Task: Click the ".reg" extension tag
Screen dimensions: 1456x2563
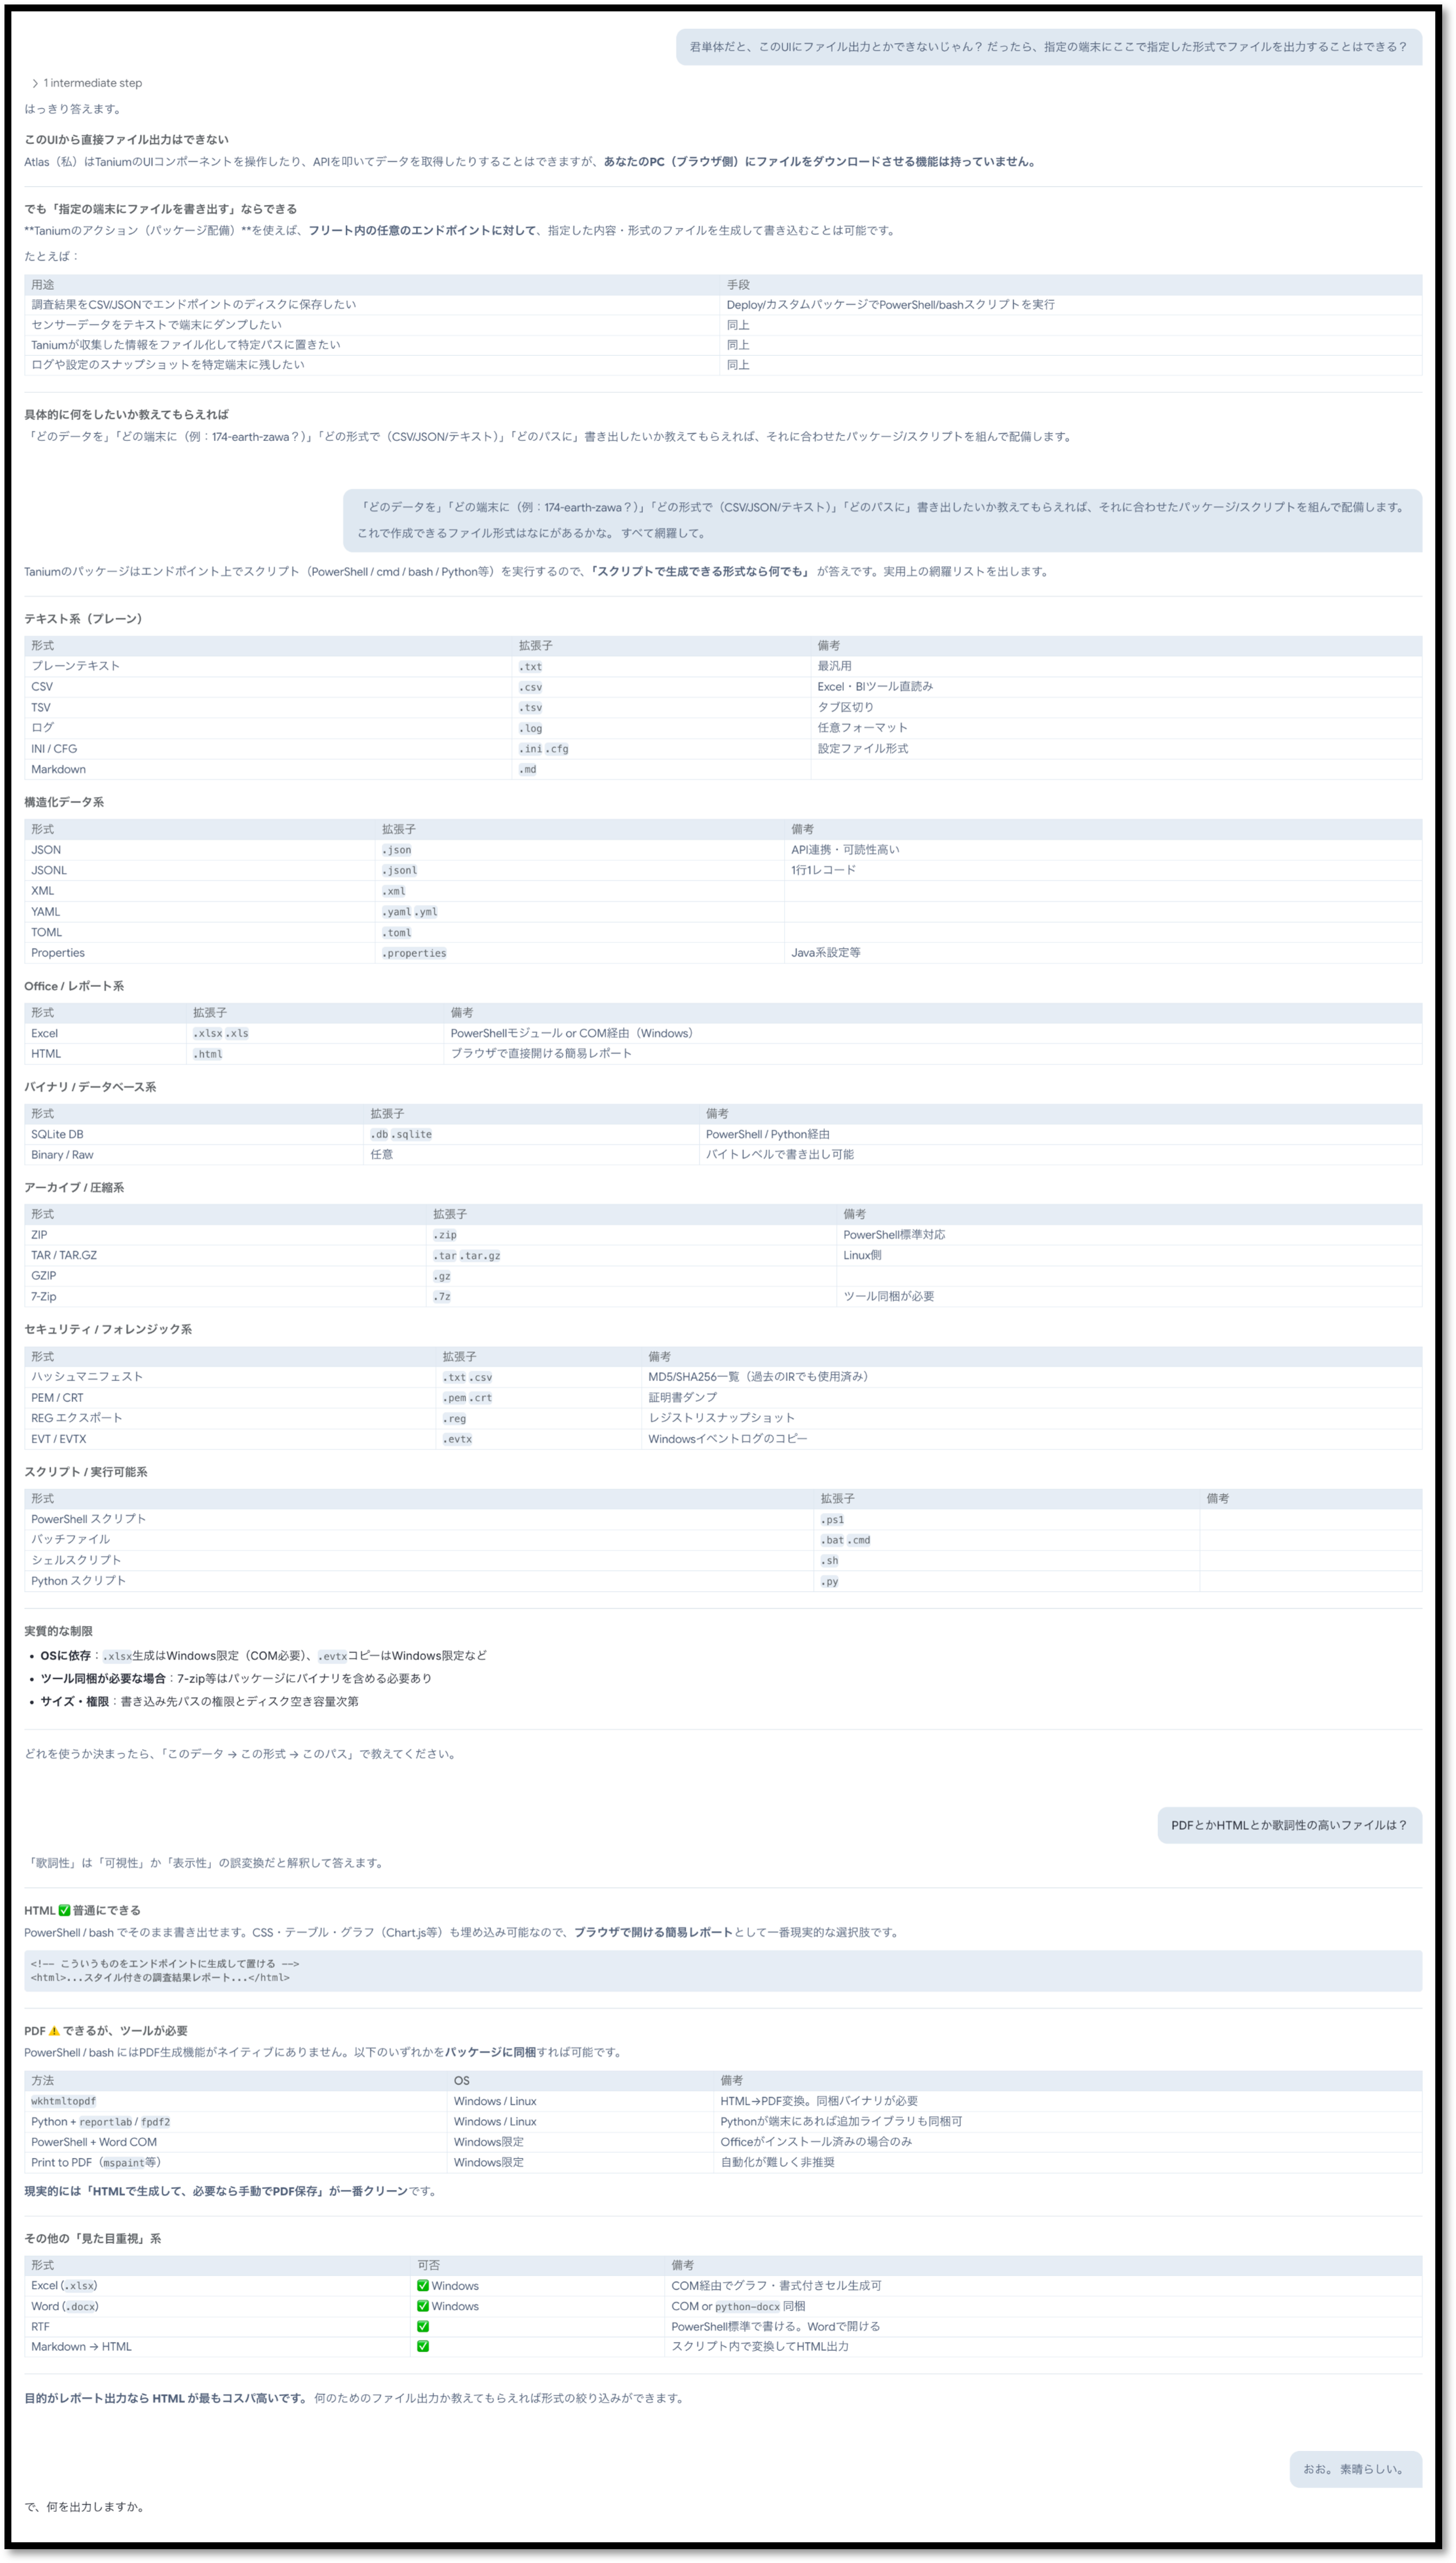Action: 455,1419
